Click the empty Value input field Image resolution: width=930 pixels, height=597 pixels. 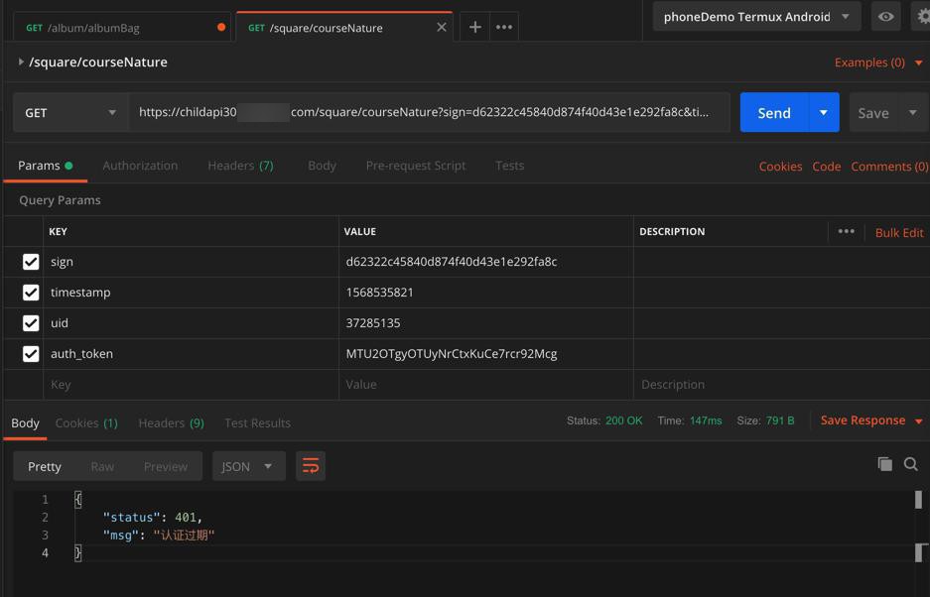(485, 384)
